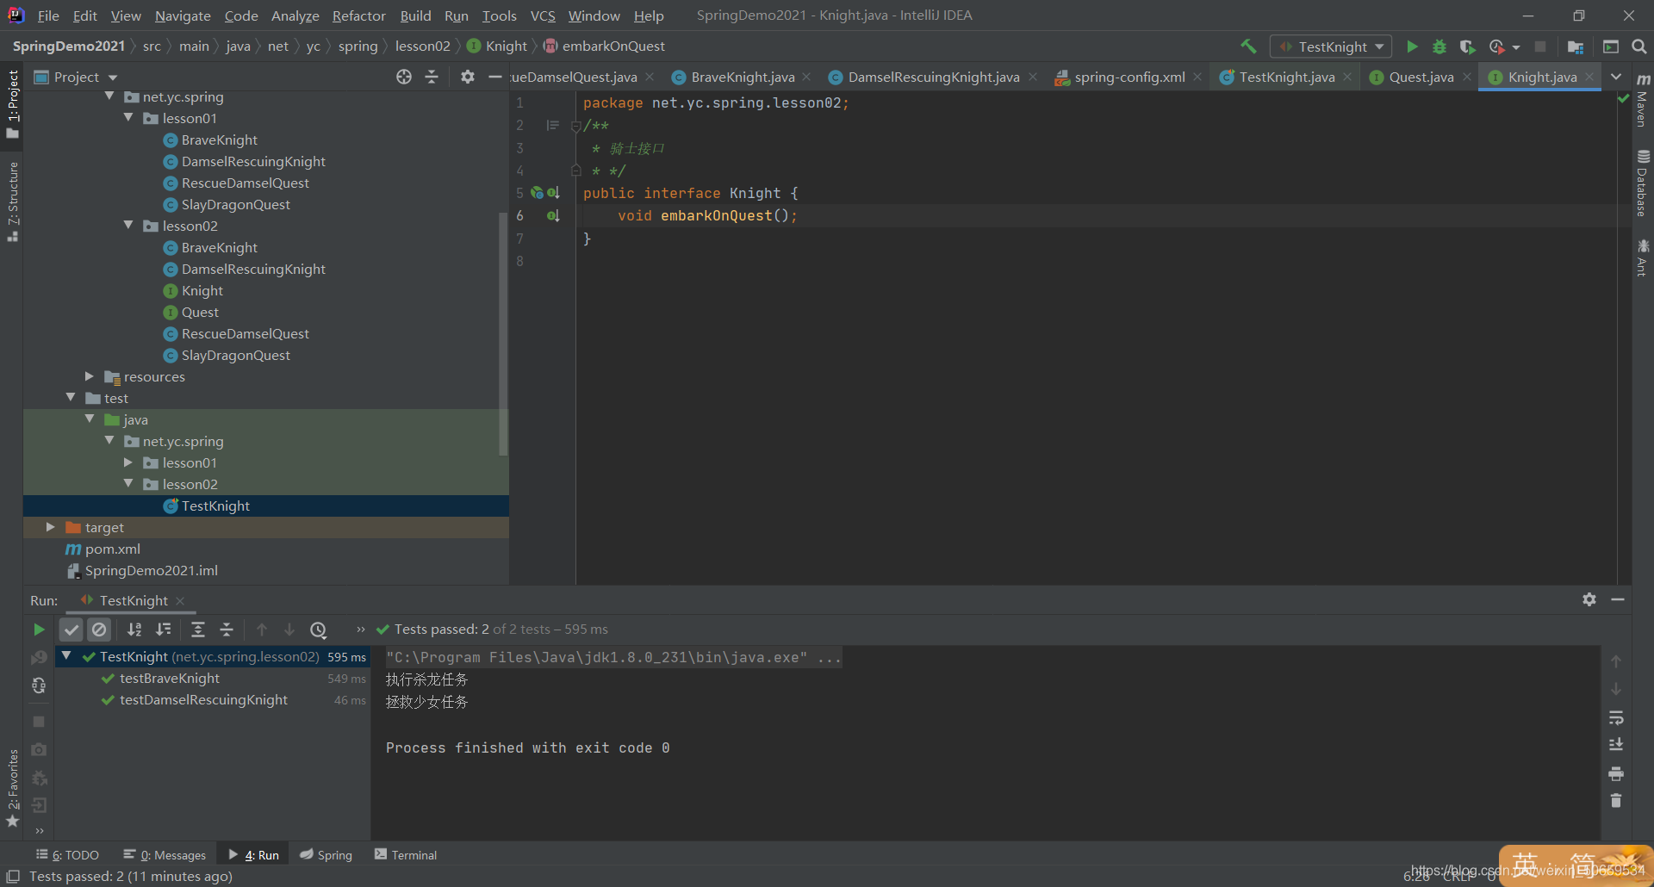The image size is (1654, 887).
Task: Click the locate-file target icon in Project panel
Action: [x=404, y=77]
